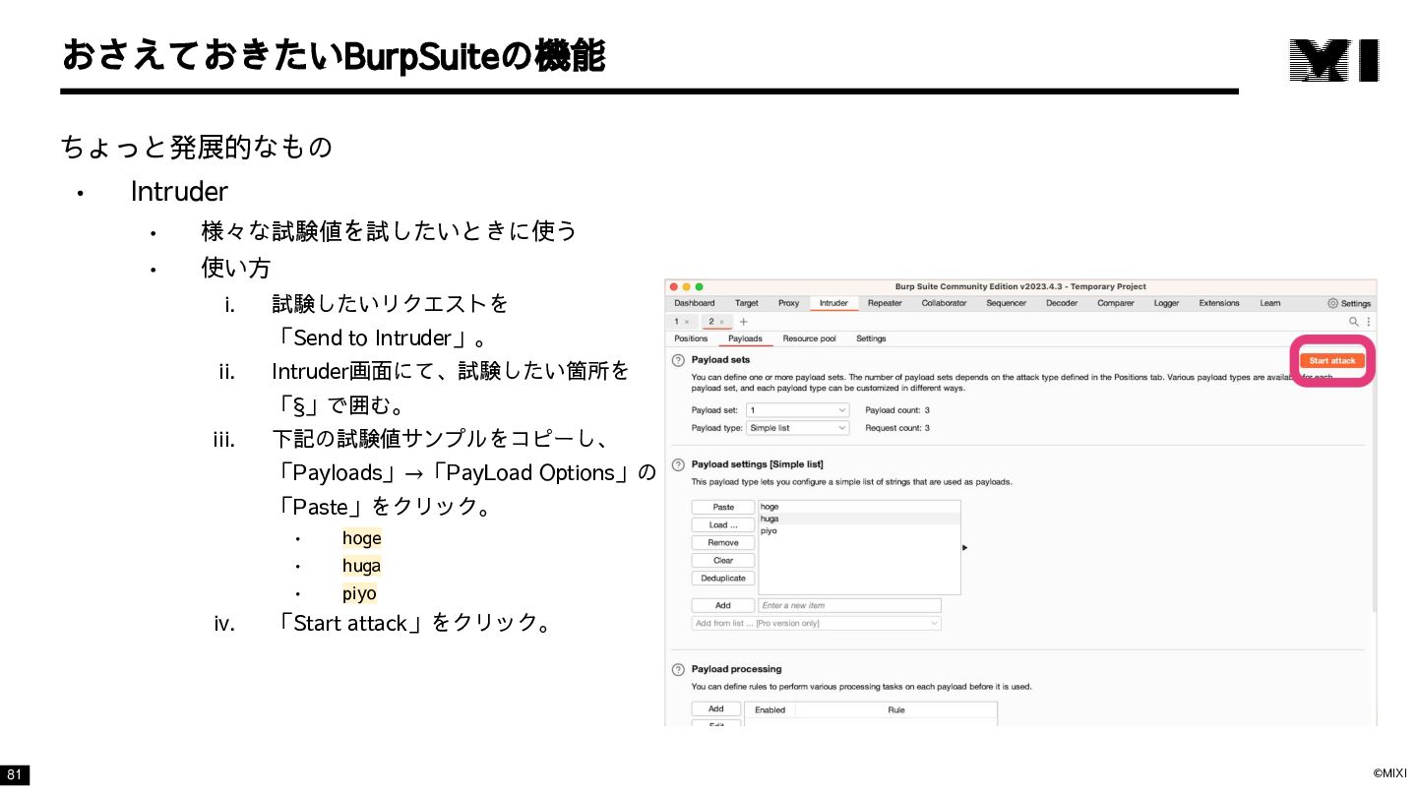The image size is (1417, 797).
Task: Click the small black arrow beside payload list
Action: click(x=964, y=547)
